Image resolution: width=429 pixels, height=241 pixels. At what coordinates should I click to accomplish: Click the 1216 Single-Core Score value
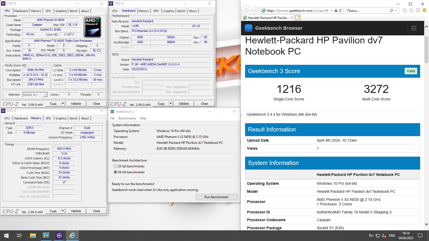[289, 89]
